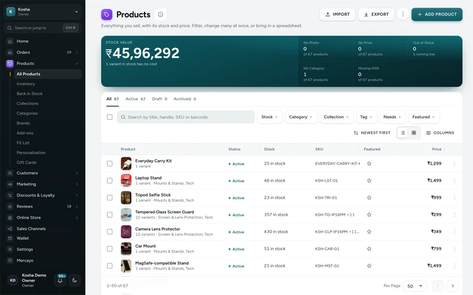
Task: Click the Export button
Action: pos(376,14)
